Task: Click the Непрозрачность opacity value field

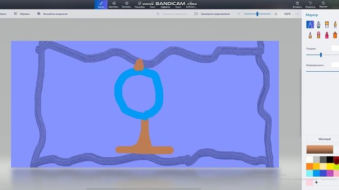Action: 335,64
